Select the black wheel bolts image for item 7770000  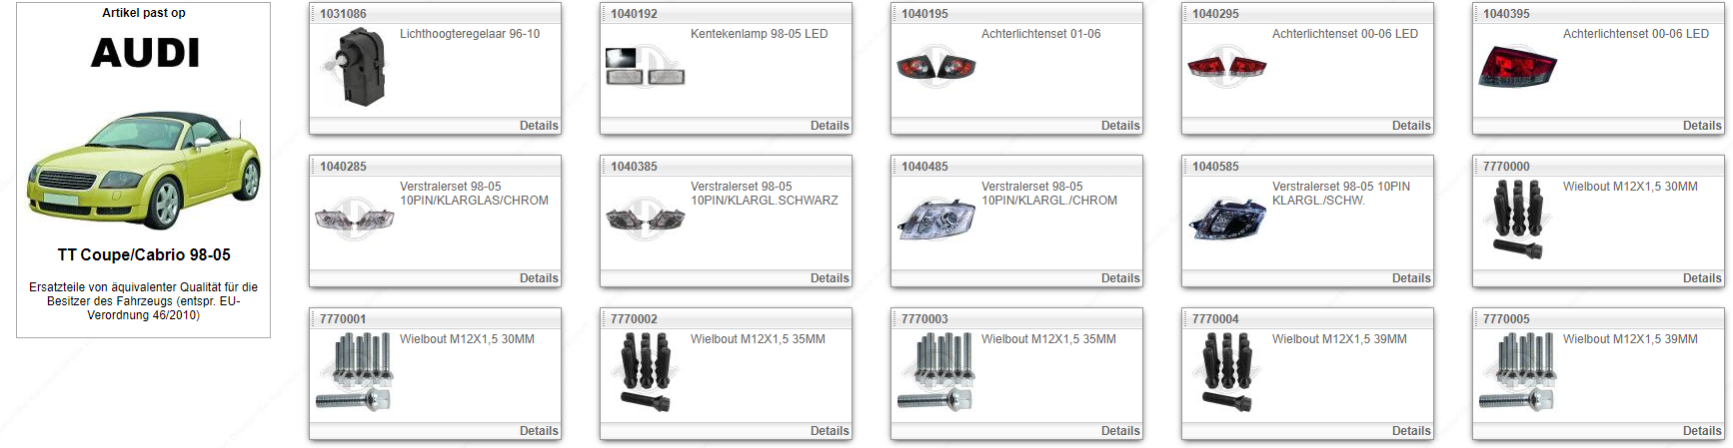coord(1517,220)
